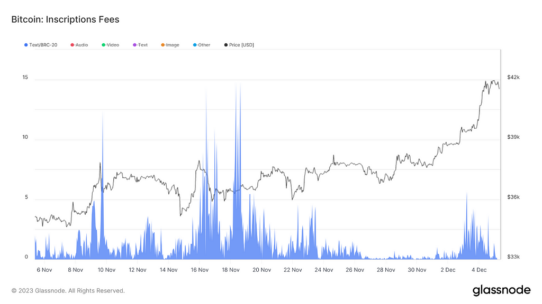Click the 6 Nov x-axis label
The image size is (542, 304).
[44, 270]
